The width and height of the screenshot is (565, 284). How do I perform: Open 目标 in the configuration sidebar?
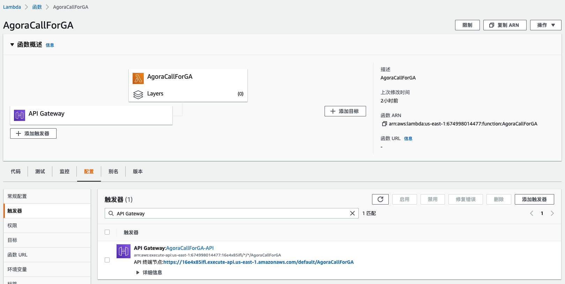pyautogui.click(x=47, y=240)
